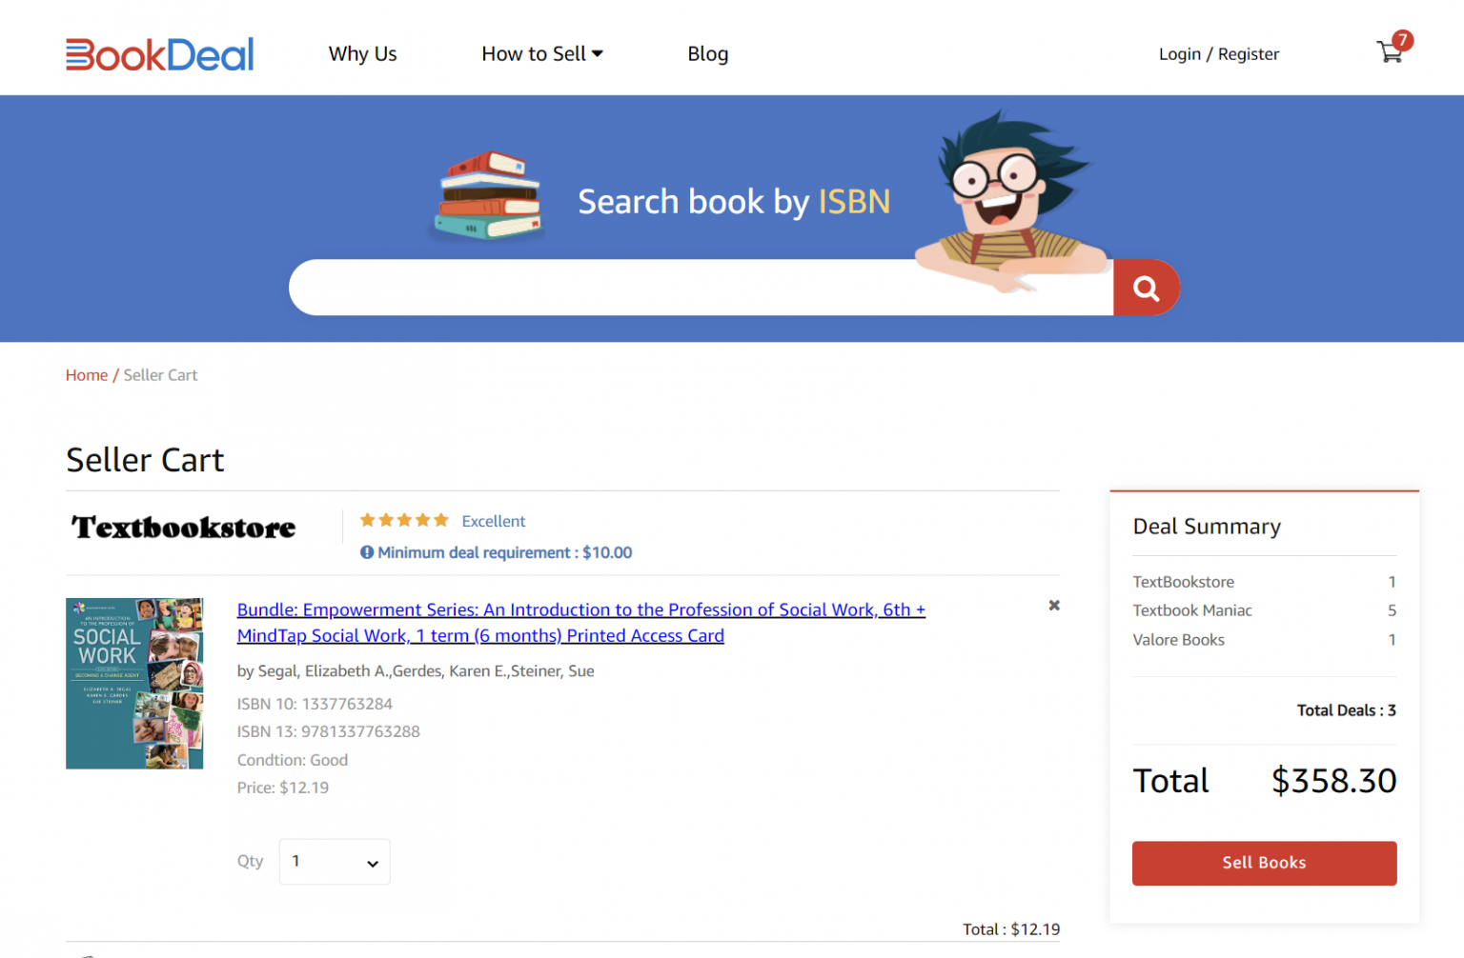Viewport: 1464px width, 958px height.
Task: Open the How to Sell dropdown
Action: [541, 53]
